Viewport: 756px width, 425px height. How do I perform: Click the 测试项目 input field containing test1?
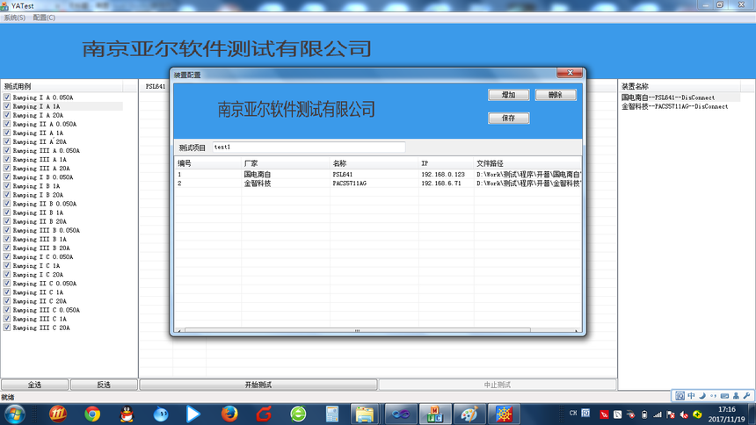pos(308,148)
